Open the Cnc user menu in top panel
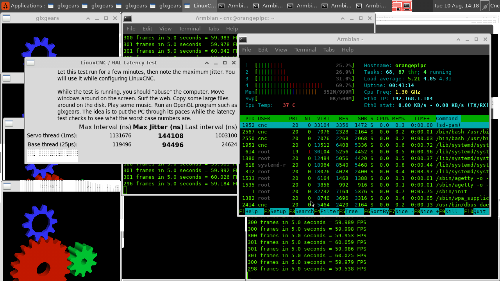The height and width of the screenshot is (281, 500). [495, 6]
